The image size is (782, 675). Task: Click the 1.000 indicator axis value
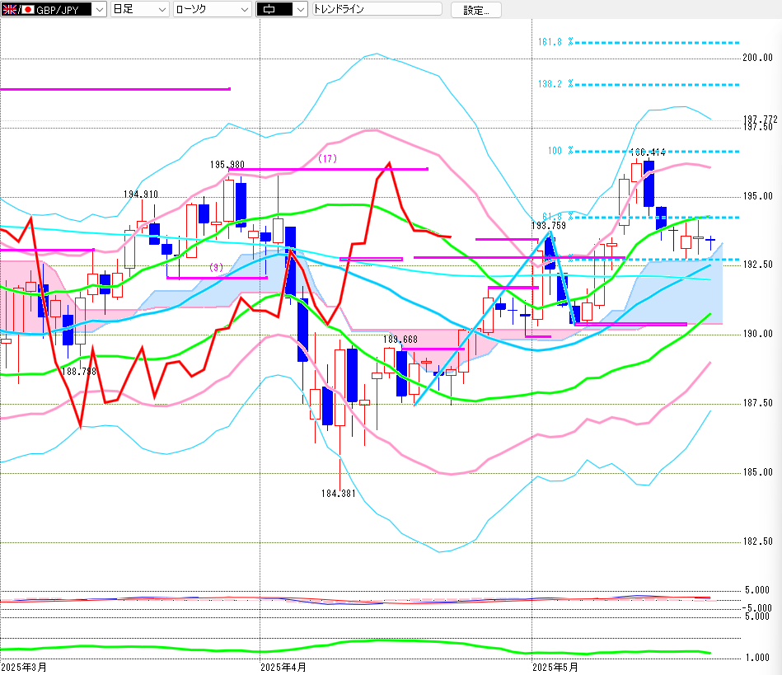point(757,658)
